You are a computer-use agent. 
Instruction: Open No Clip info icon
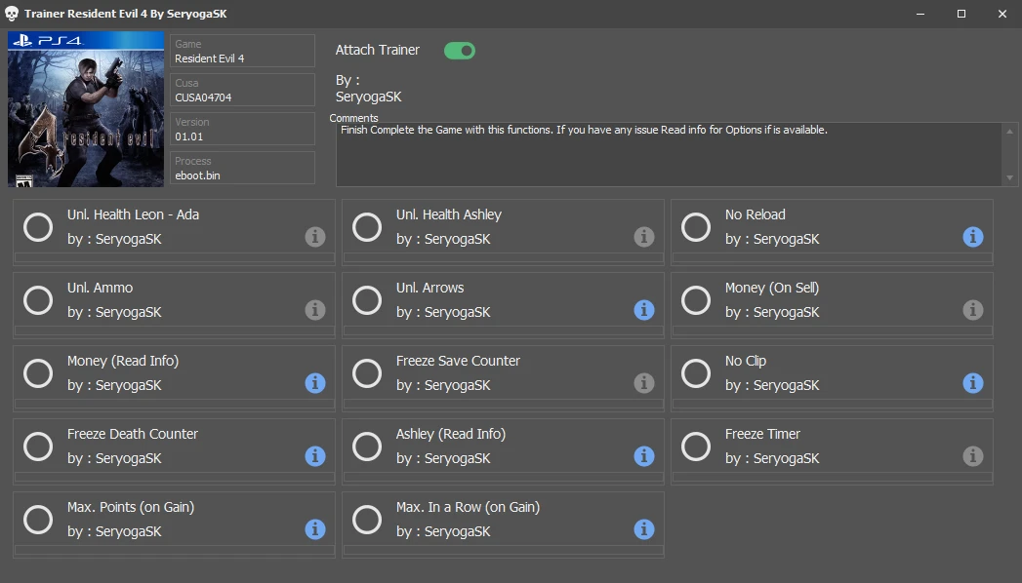coord(972,383)
